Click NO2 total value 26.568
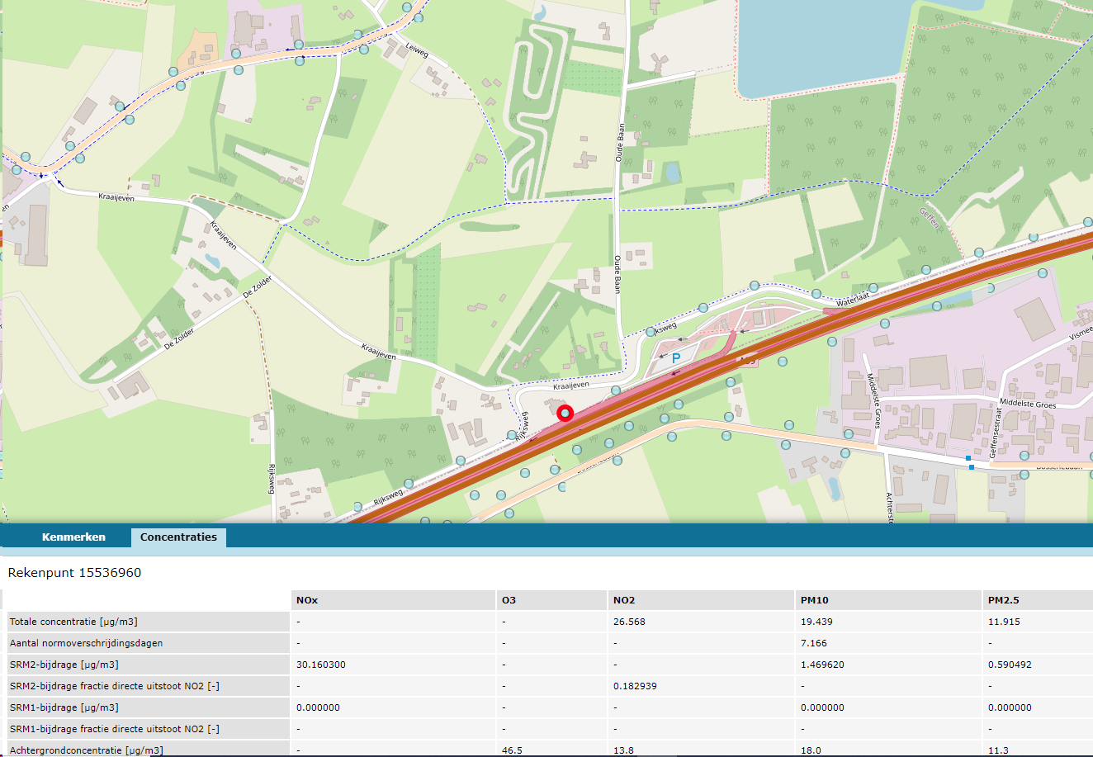 [629, 622]
